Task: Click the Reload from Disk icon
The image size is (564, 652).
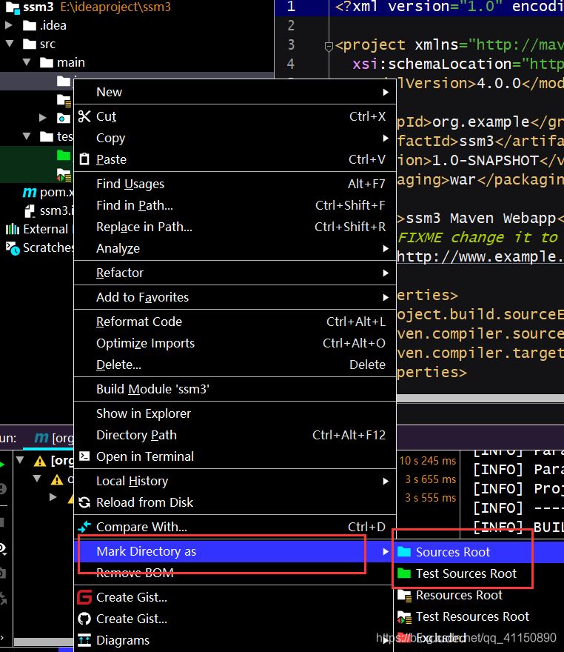Action: coord(84,502)
